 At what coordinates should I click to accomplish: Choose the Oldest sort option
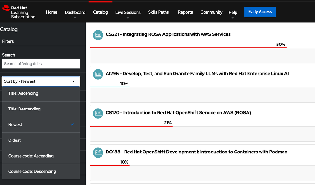[41, 140]
